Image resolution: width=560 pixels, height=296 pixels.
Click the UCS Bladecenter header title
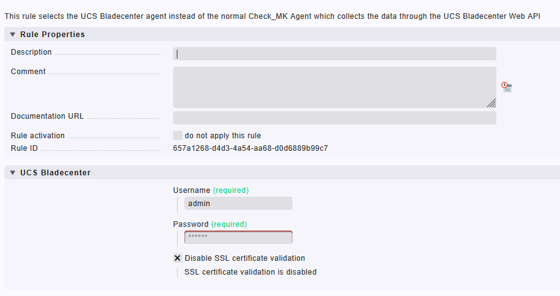pos(55,173)
